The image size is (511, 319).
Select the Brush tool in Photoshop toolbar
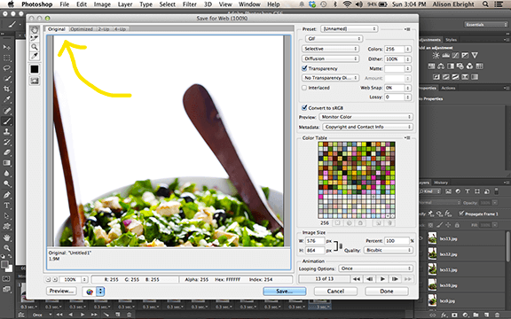[6, 121]
